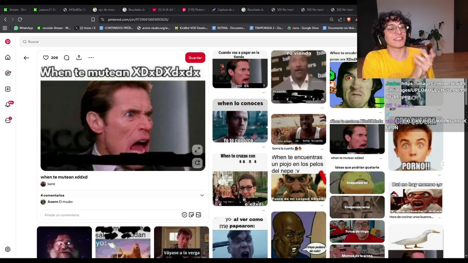
Task: Open the pin's three-dot more options
Action: coord(91,58)
